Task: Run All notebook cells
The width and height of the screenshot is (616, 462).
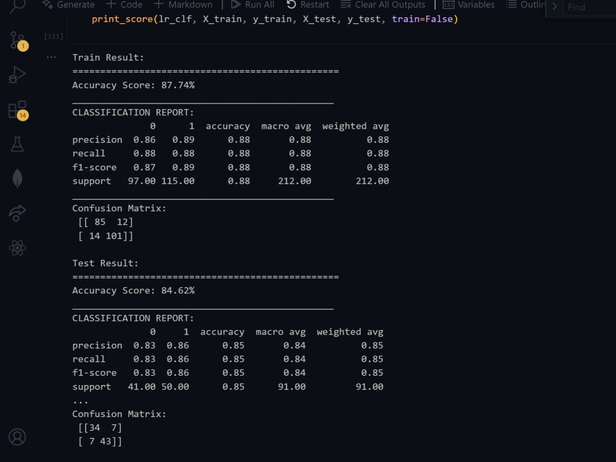Action: click(x=253, y=5)
